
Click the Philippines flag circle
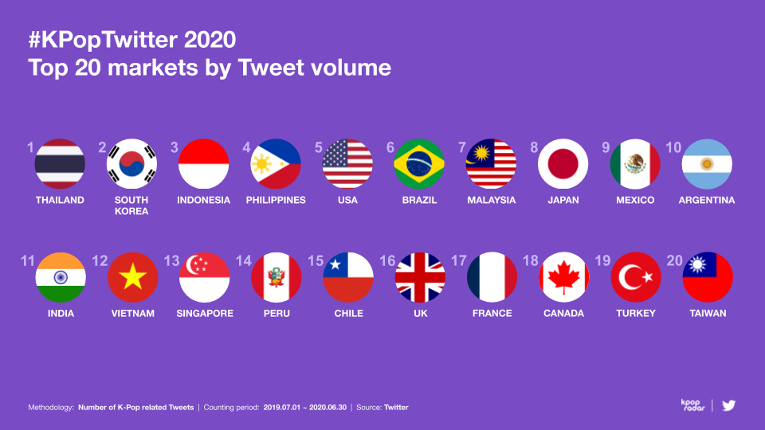276,164
